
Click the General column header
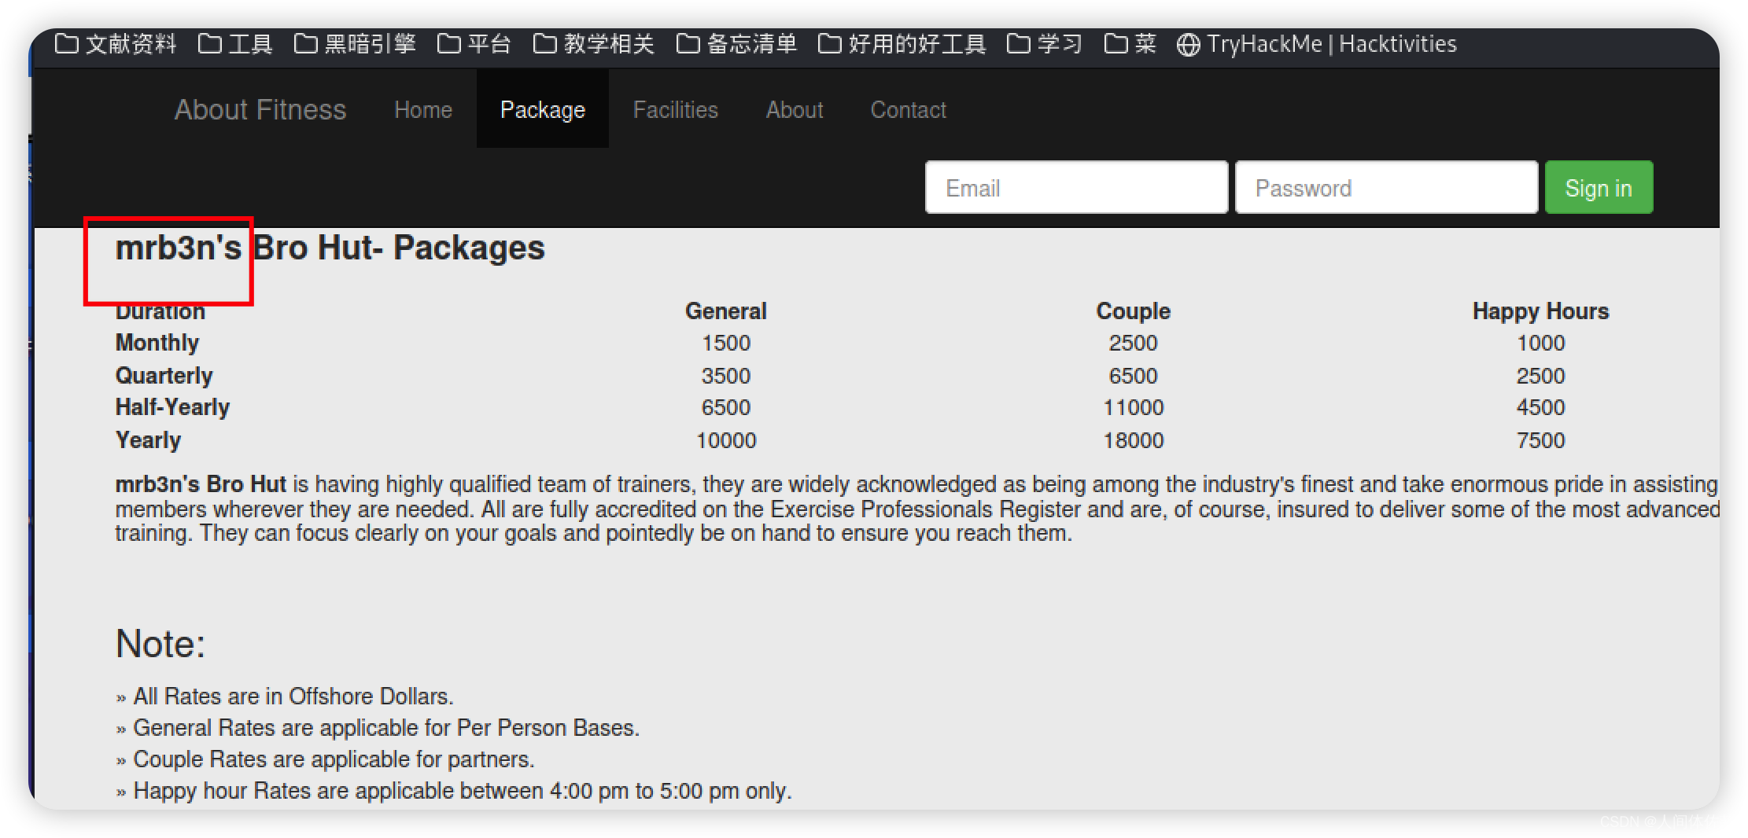pos(726,311)
